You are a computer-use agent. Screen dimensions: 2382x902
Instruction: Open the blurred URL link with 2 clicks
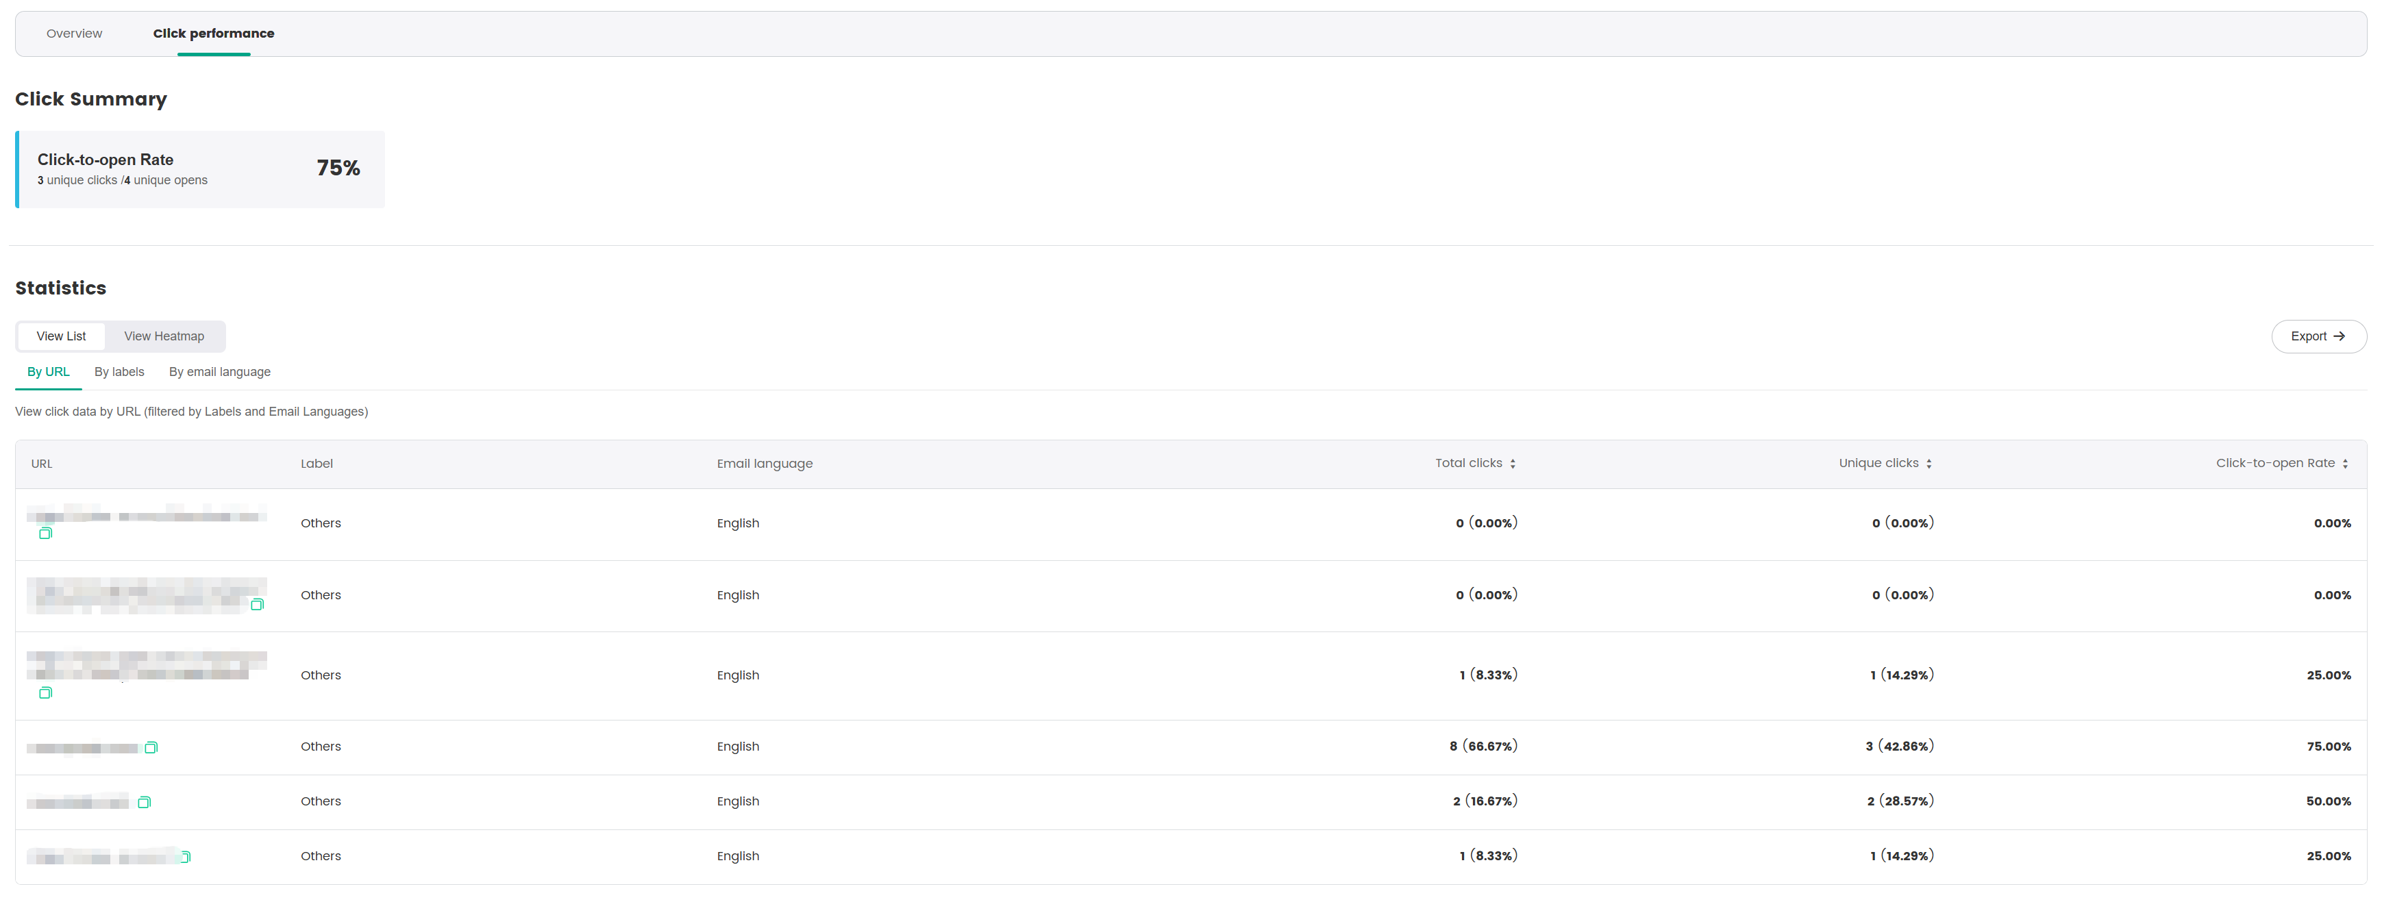coord(77,802)
